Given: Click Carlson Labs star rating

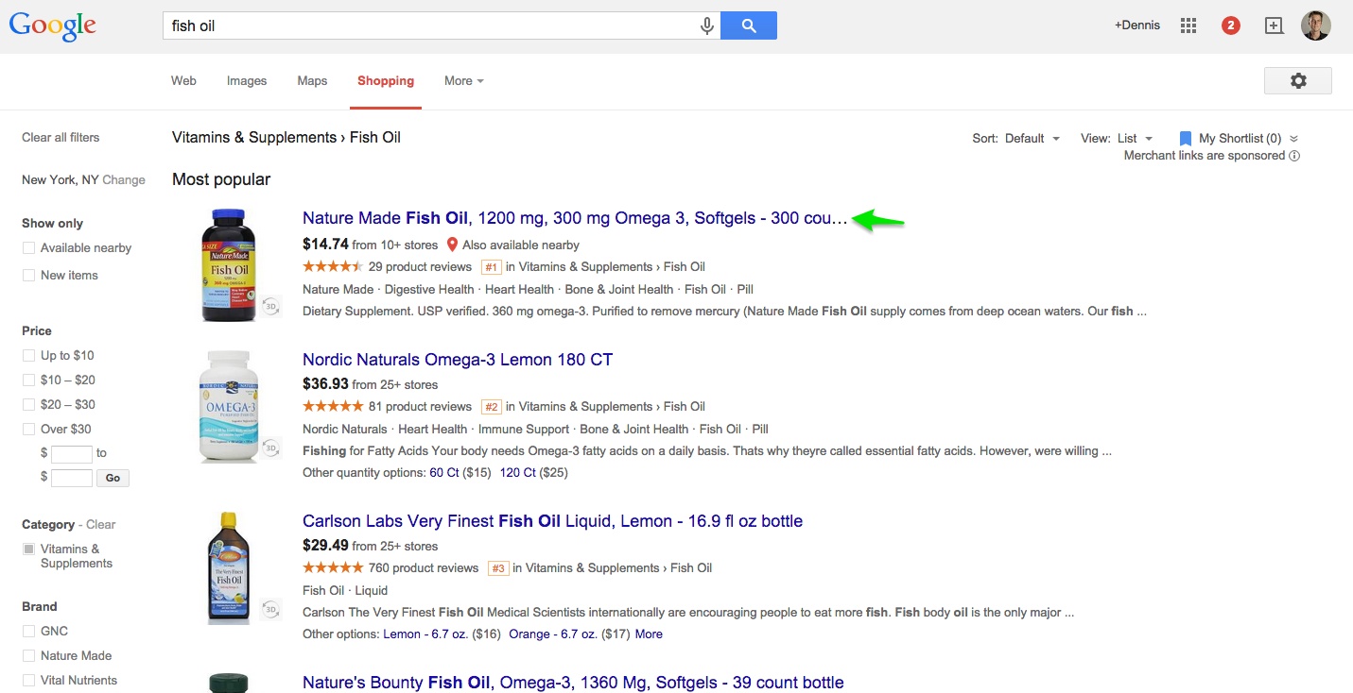Looking at the screenshot, I should pyautogui.click(x=333, y=567).
